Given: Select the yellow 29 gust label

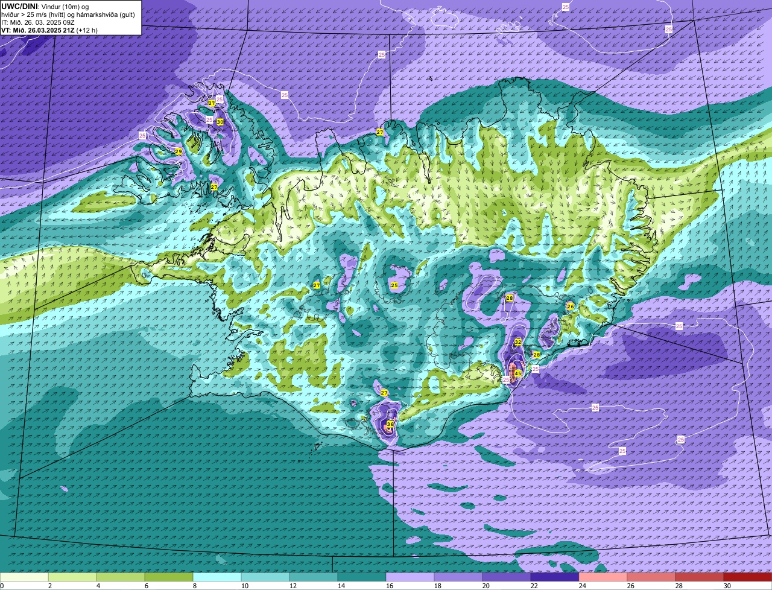Looking at the screenshot, I should pyautogui.click(x=179, y=151).
